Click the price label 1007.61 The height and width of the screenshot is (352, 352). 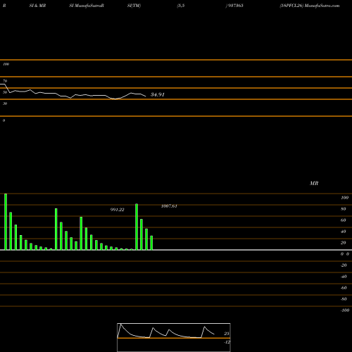[x=169, y=206]
